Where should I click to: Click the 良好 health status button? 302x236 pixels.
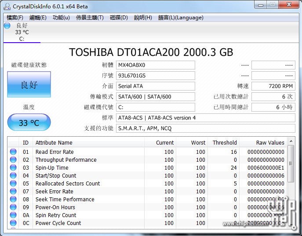[x=29, y=84]
